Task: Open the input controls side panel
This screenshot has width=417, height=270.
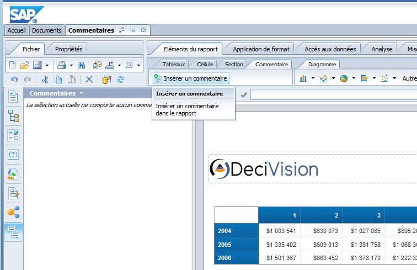Action: click(x=13, y=135)
